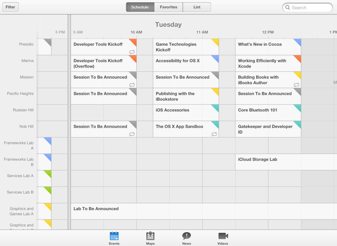
Task: Click teal corner tag on Core Bluetooth 101
Action: (x=298, y=107)
